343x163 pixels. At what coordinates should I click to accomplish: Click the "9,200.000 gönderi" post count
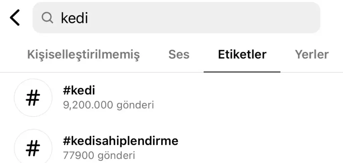click(x=108, y=105)
